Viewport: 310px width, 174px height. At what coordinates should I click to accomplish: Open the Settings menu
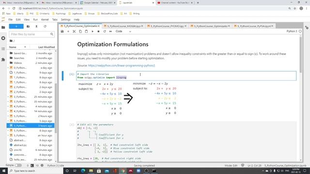pyautogui.click(x=66, y=19)
